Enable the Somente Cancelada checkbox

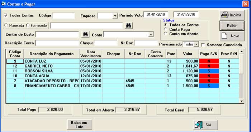point(203,45)
